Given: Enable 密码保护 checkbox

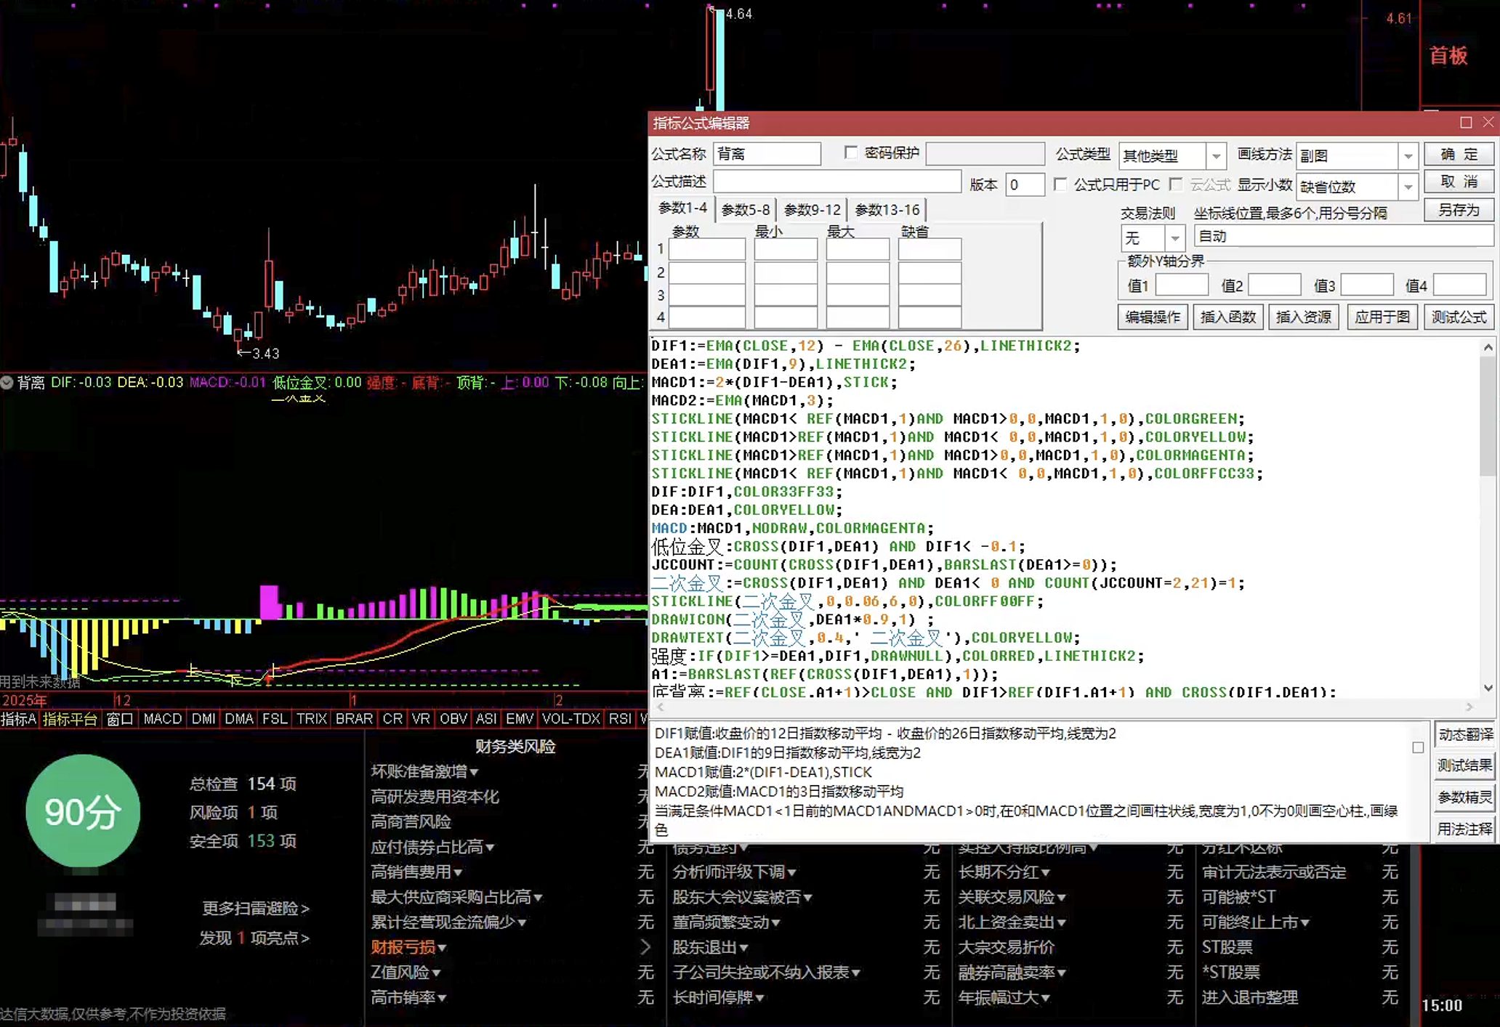Looking at the screenshot, I should [x=850, y=153].
